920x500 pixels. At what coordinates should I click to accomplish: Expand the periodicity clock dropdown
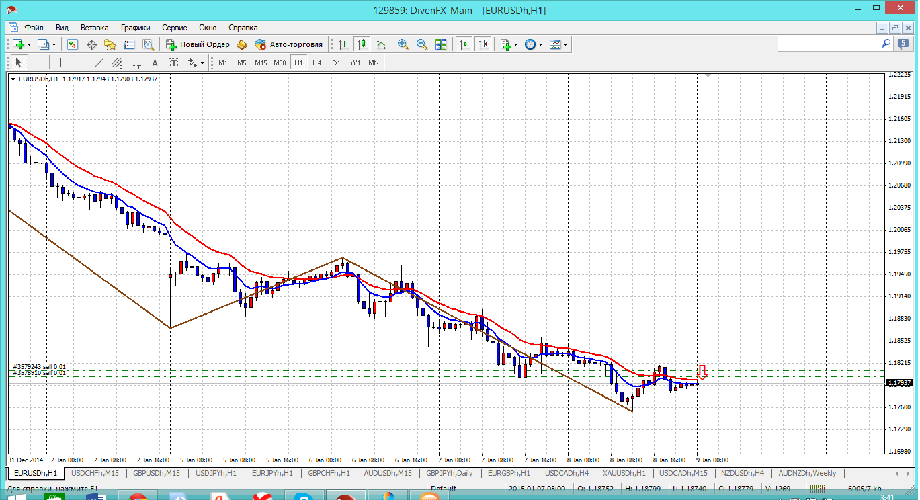click(541, 44)
